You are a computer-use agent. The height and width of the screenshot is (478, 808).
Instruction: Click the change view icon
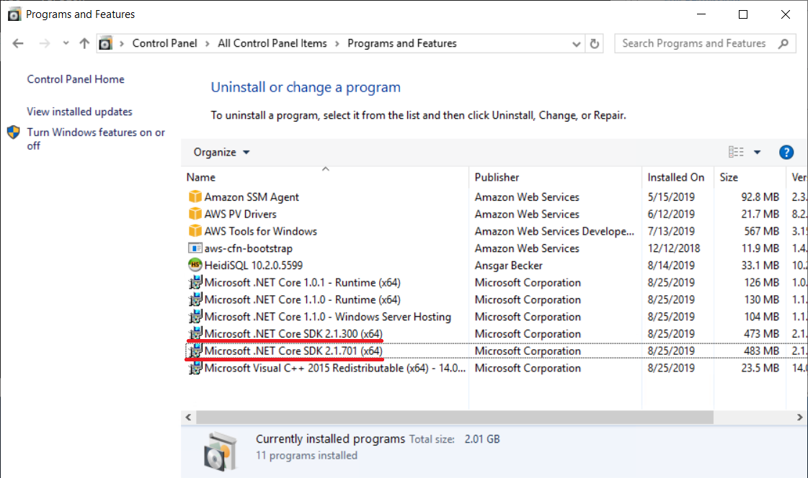(736, 152)
